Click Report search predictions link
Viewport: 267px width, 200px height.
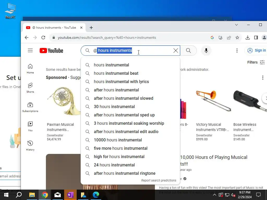coord(159,180)
